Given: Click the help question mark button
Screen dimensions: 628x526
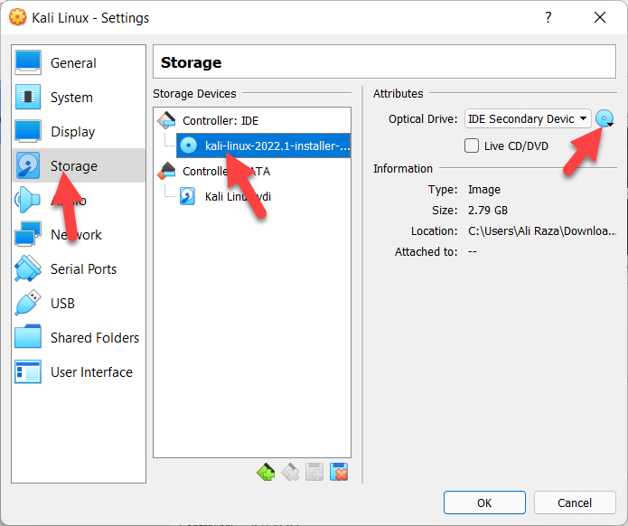Looking at the screenshot, I should click(x=548, y=18).
